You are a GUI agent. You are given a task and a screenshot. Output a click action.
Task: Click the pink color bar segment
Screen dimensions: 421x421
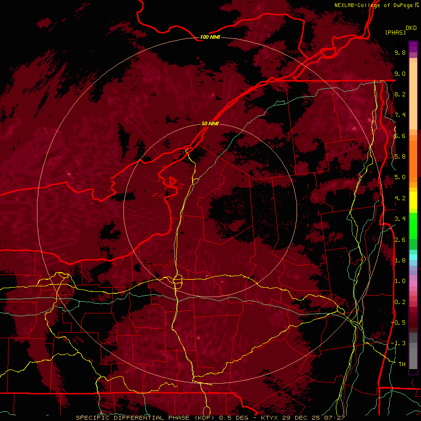coord(413,283)
